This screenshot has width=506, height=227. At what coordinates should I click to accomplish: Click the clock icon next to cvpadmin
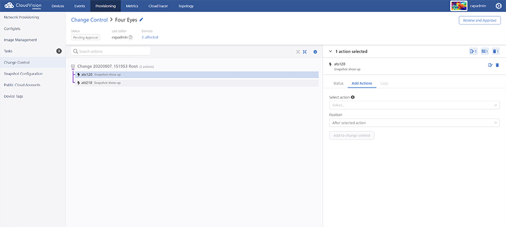pos(131,37)
